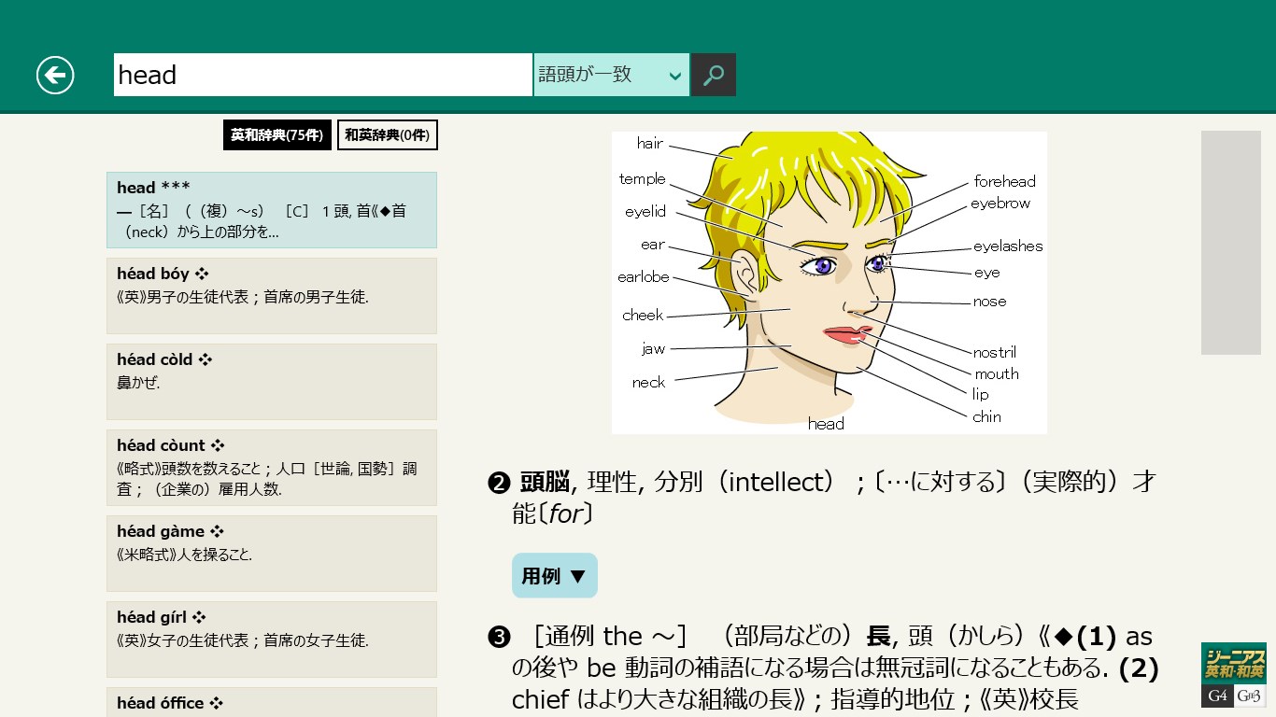
Task: Click the compound marker beside 'héad bóy'
Action: click(x=202, y=274)
